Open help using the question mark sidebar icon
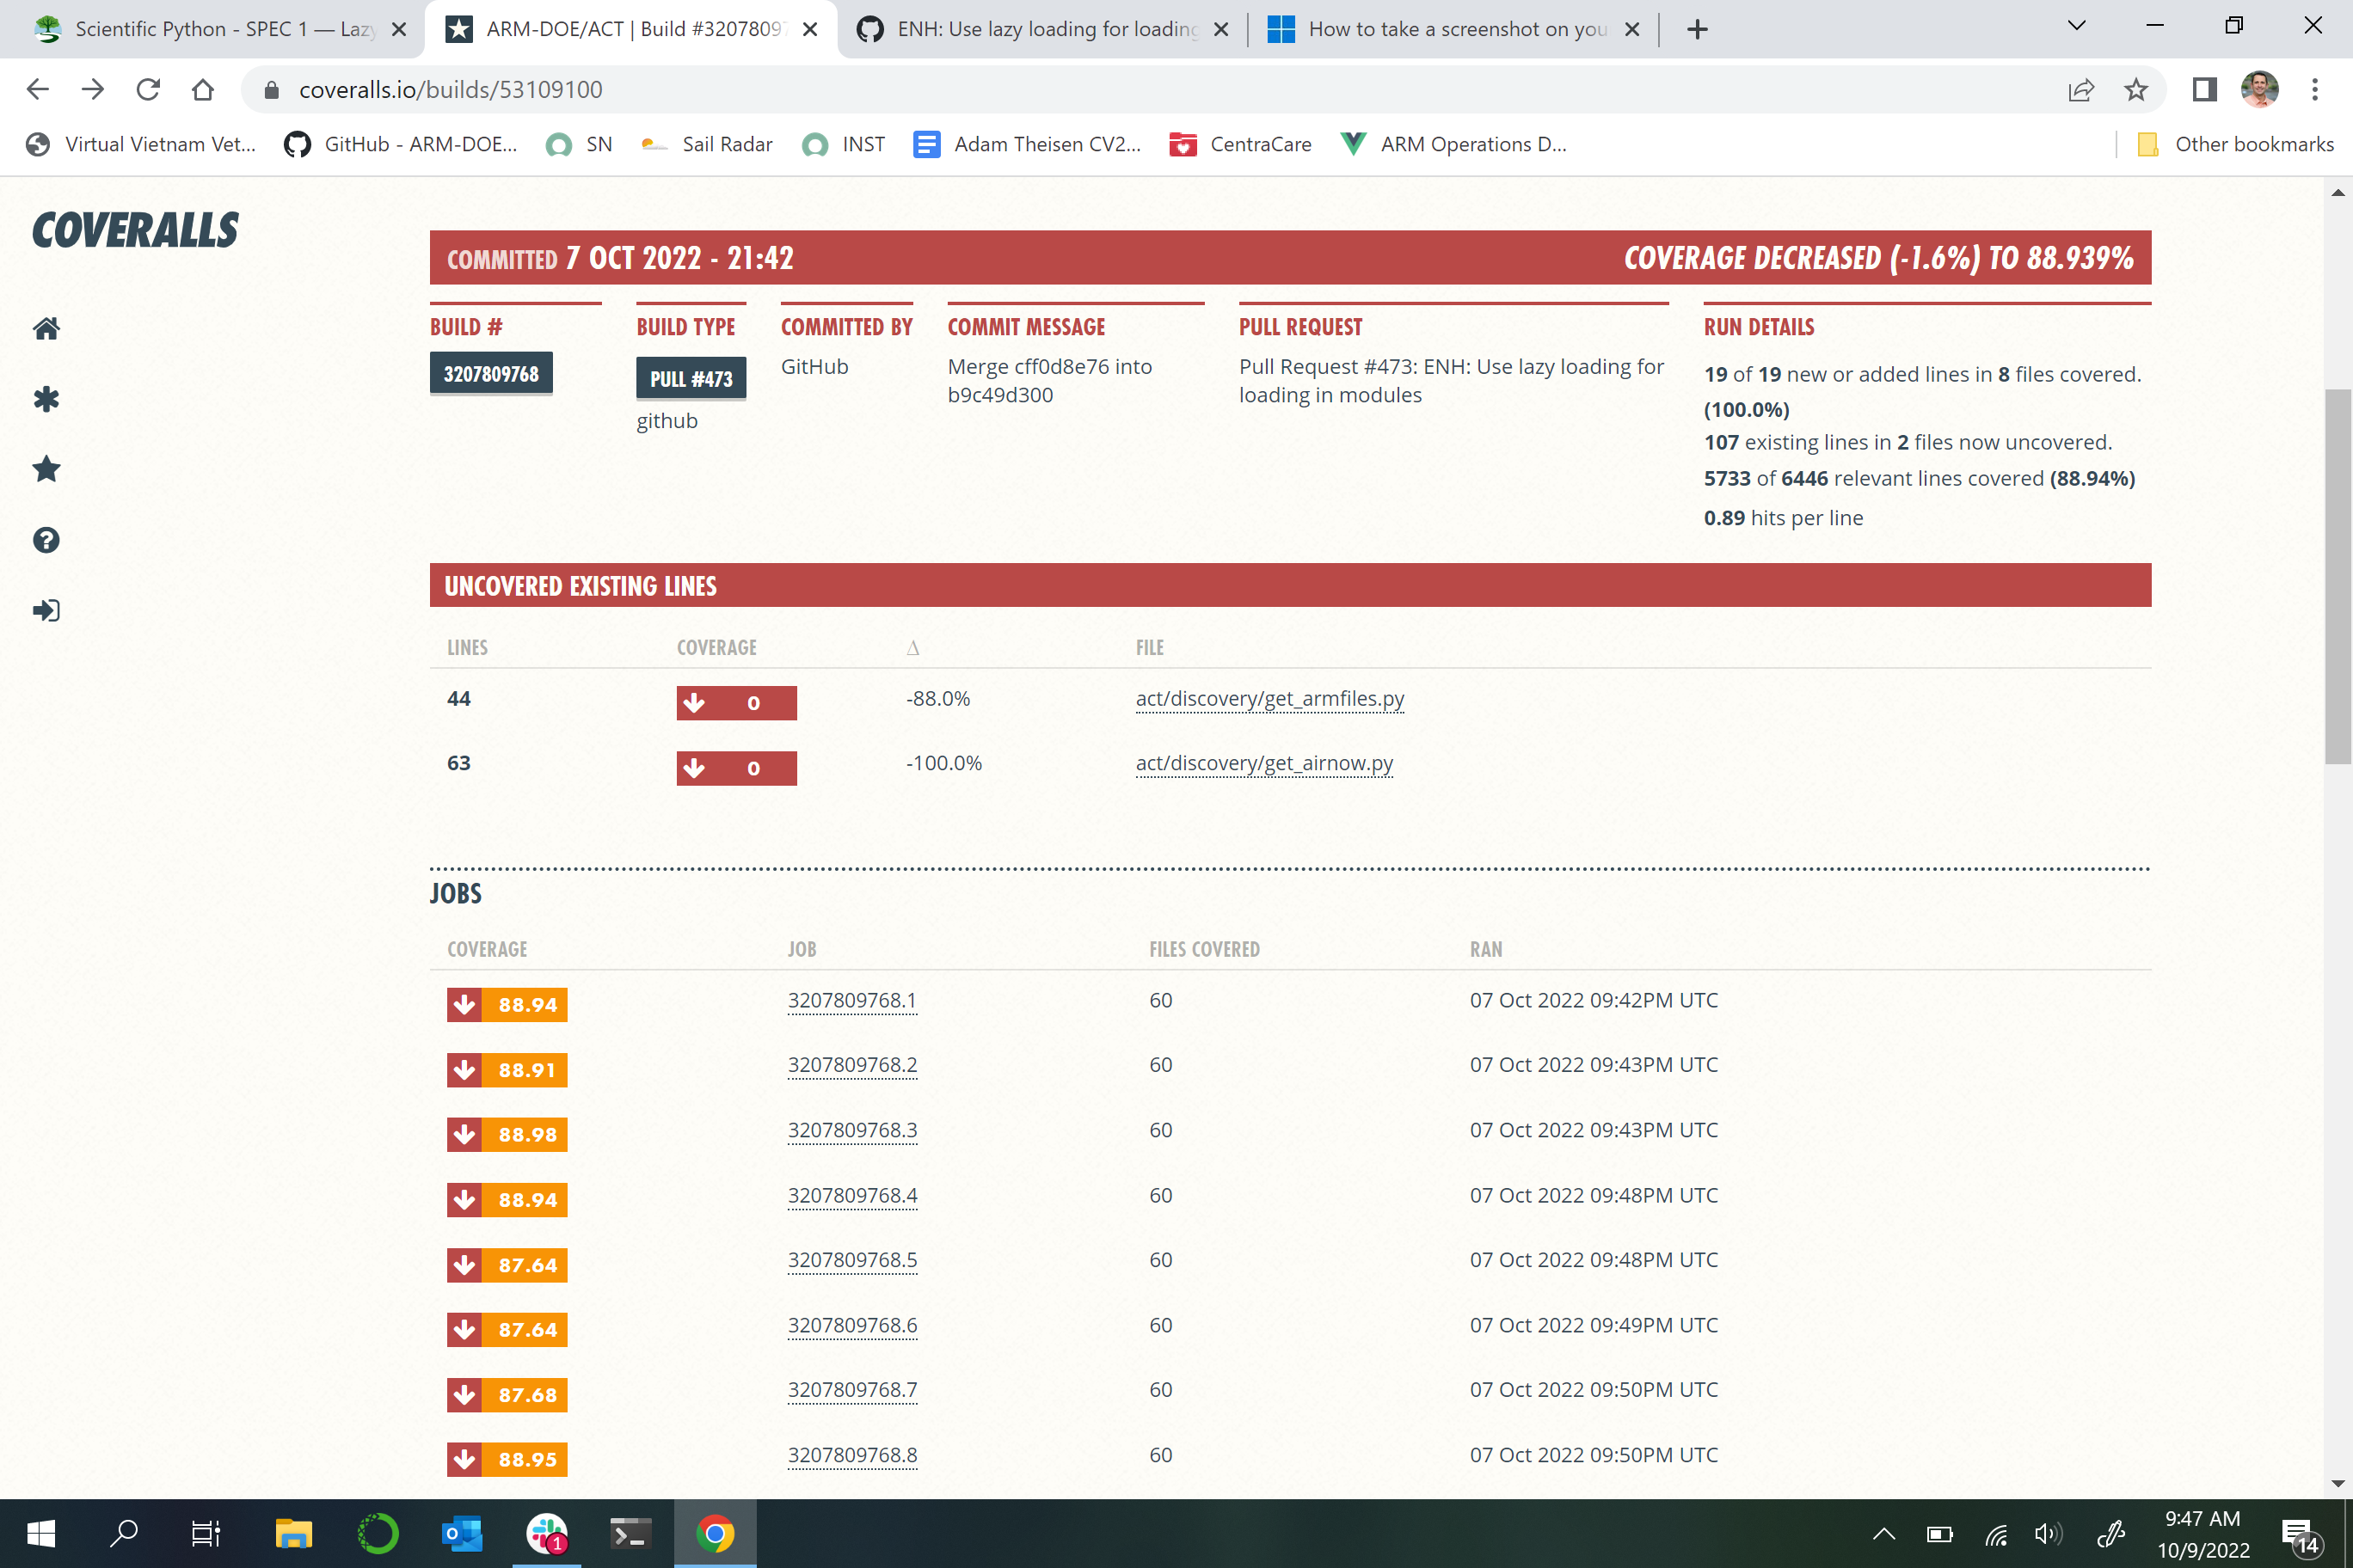This screenshot has height=1568, width=2353. [45, 540]
